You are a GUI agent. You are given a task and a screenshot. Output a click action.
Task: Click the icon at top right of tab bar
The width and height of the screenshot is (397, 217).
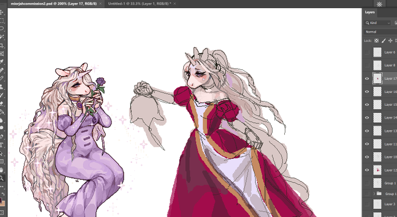[x=379, y=4]
